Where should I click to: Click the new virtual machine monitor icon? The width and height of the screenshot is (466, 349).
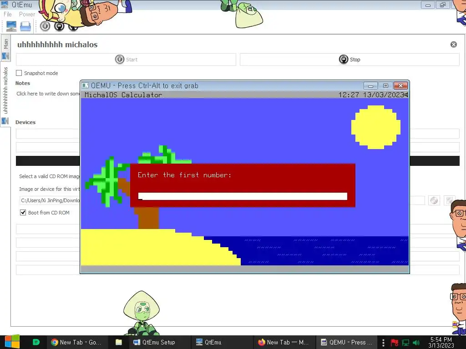tap(11, 26)
